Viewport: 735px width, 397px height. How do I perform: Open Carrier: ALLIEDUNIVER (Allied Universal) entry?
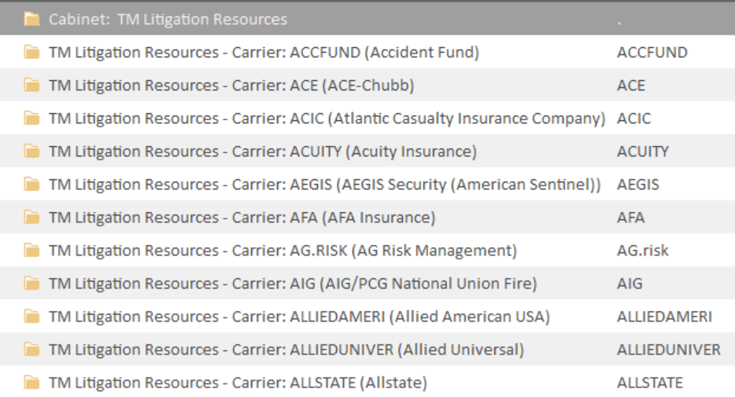pyautogui.click(x=286, y=350)
